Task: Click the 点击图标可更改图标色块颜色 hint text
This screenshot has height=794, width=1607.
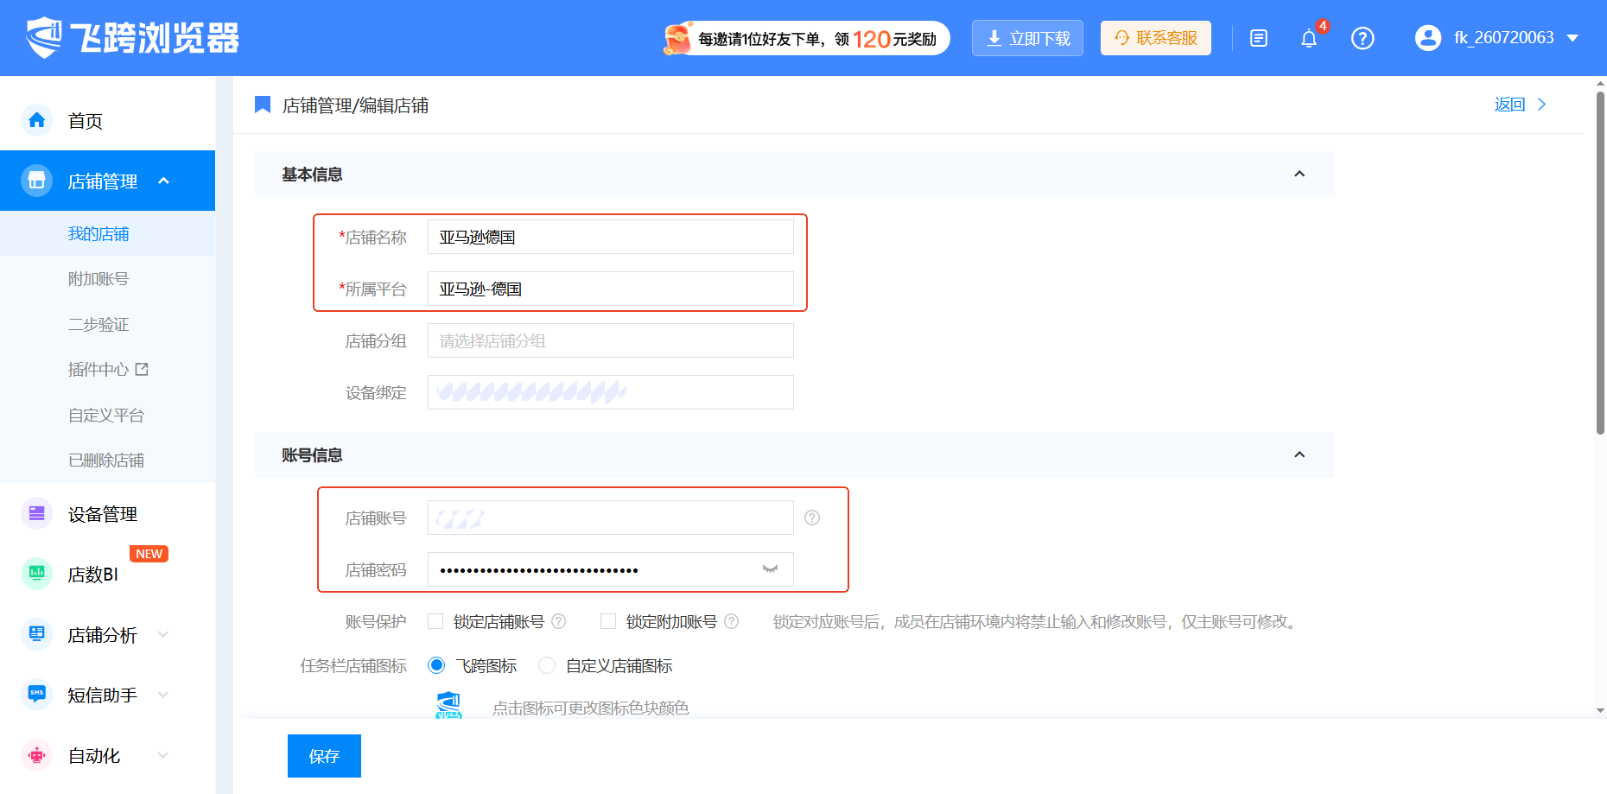Action: point(591,708)
